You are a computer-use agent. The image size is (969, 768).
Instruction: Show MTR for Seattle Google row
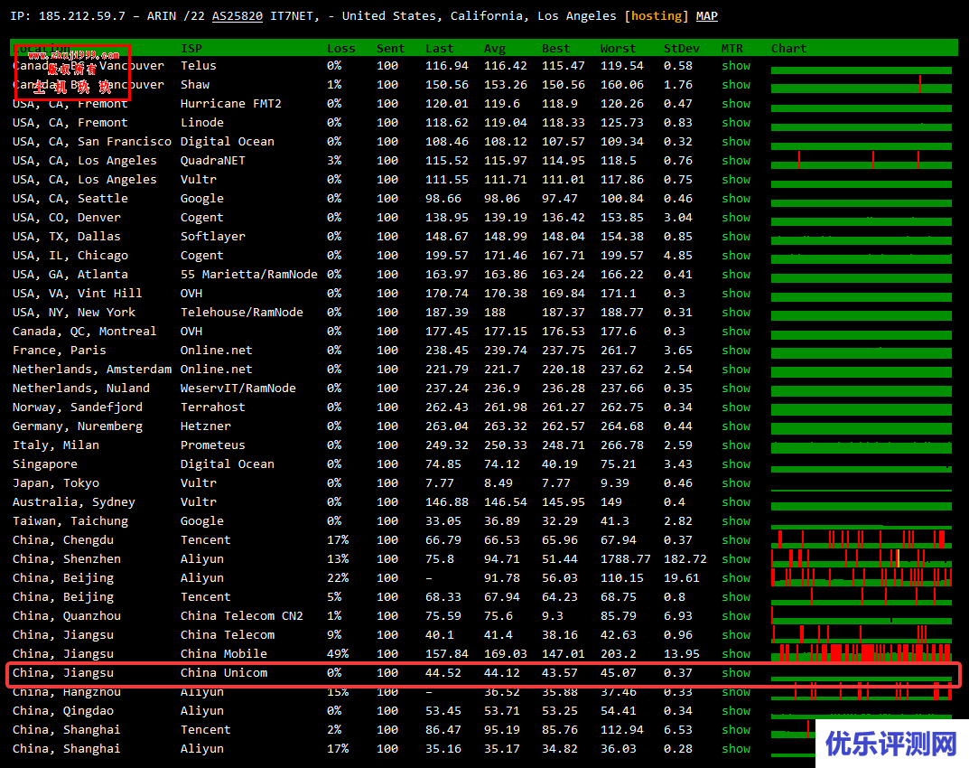coord(736,199)
